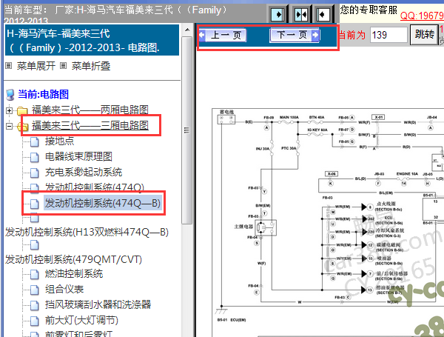
Task: Click the 点火线圈 label in diagram
Action: point(386,204)
